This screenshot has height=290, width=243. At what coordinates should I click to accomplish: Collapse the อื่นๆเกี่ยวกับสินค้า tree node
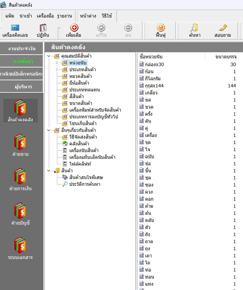pyautogui.click(x=49, y=130)
